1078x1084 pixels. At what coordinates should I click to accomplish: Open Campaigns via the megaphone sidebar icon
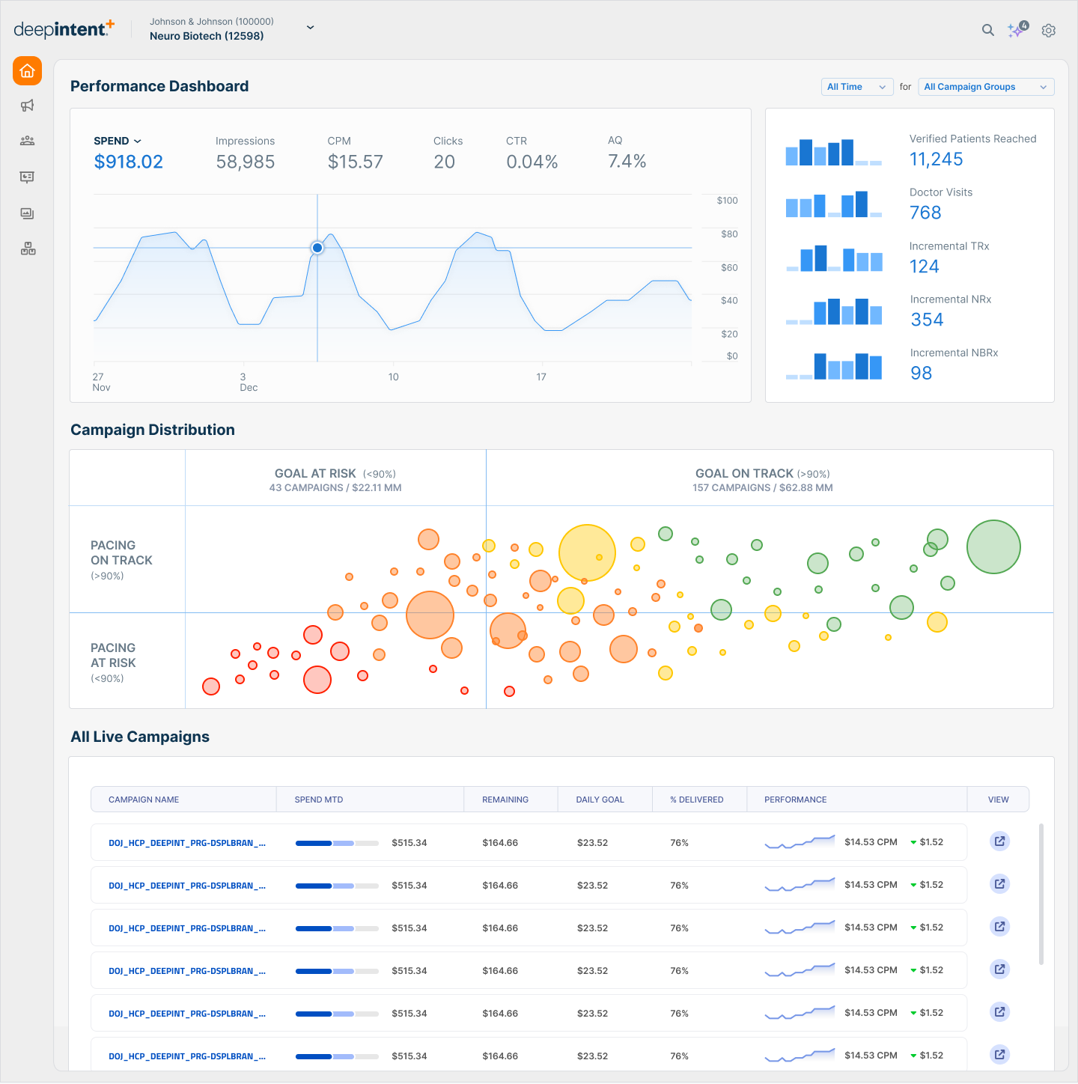click(x=28, y=106)
